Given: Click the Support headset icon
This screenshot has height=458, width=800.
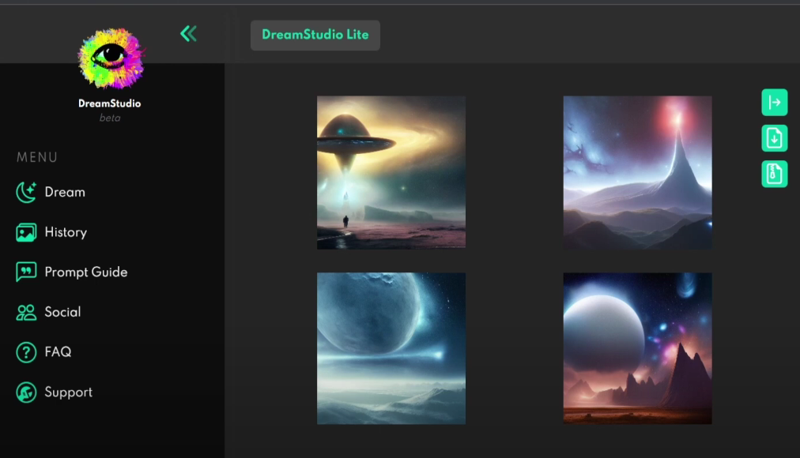Looking at the screenshot, I should pyautogui.click(x=26, y=392).
